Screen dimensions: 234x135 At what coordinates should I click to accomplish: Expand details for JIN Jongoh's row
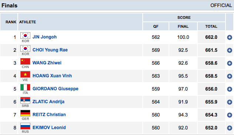coord(230,37)
